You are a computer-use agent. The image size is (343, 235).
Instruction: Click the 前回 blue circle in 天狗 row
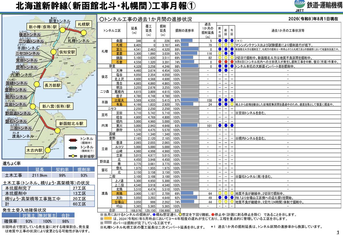tap(226, 197)
